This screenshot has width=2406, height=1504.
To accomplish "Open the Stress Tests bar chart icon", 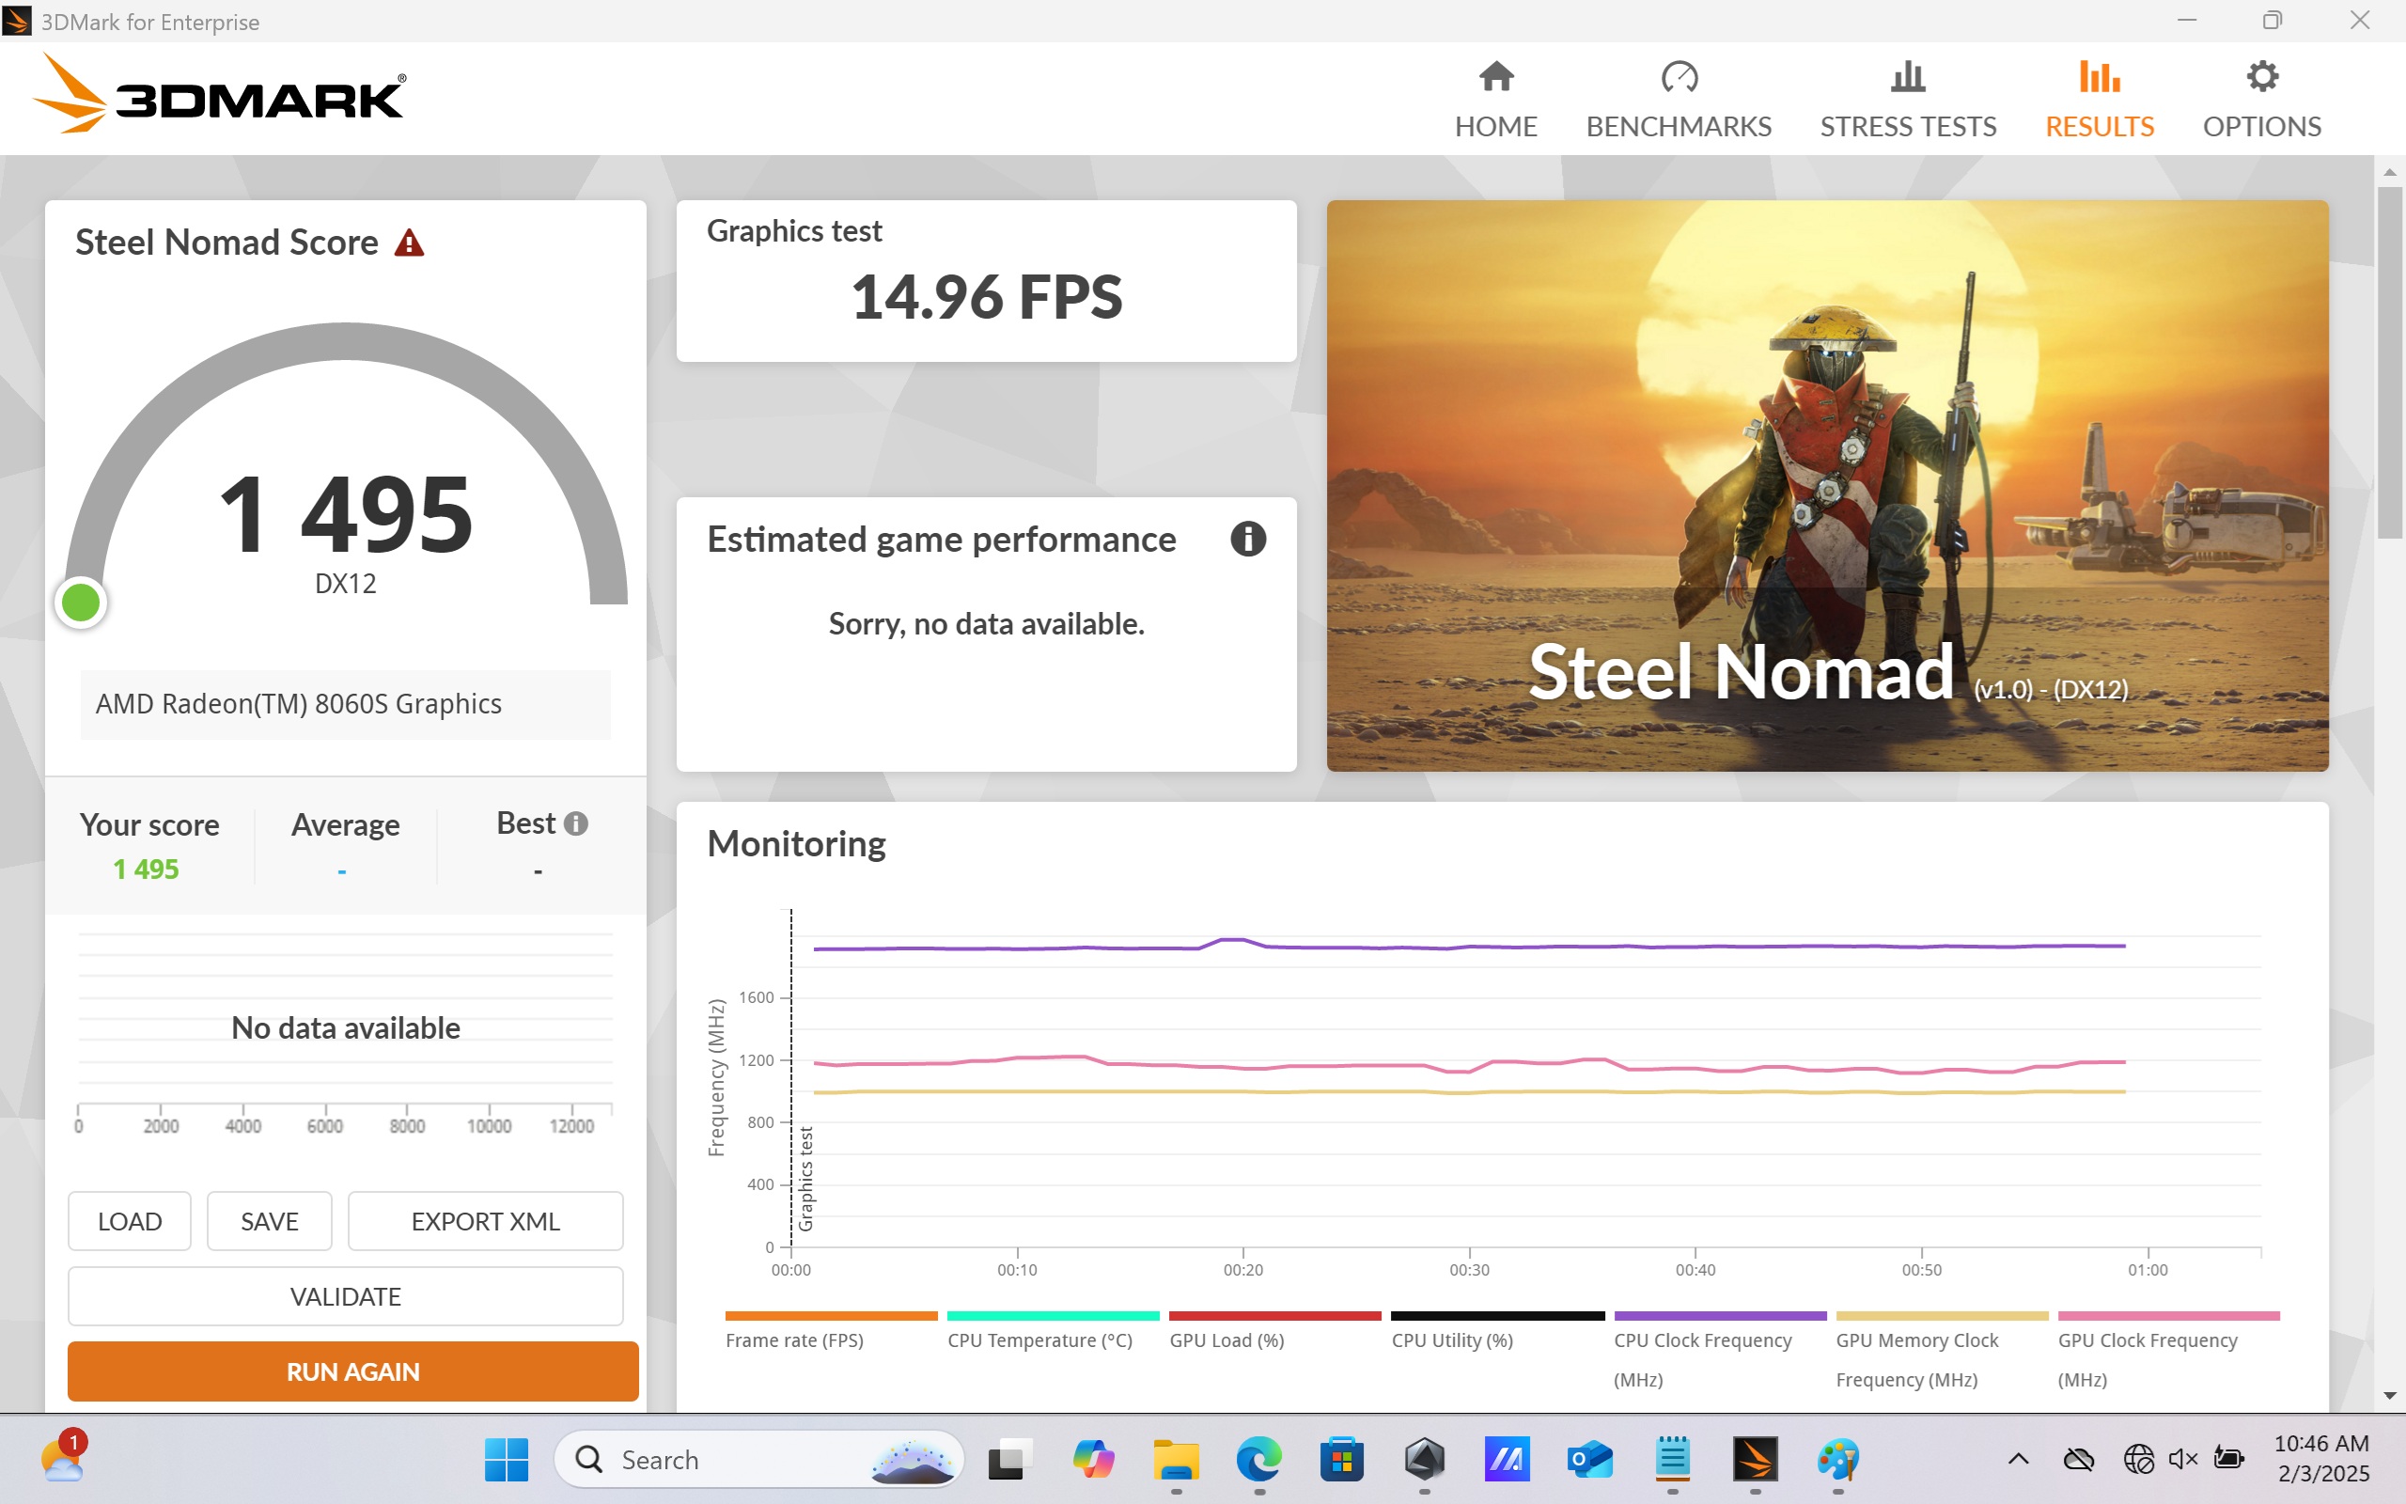I will [1907, 78].
